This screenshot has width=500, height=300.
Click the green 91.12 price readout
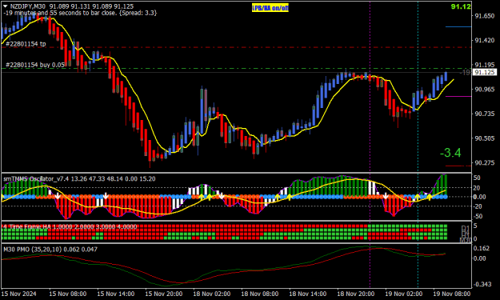point(461,6)
